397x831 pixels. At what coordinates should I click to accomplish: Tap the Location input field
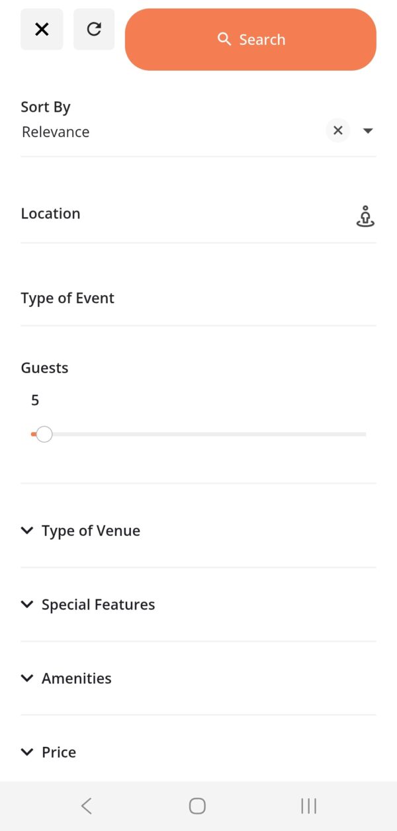[x=165, y=213]
